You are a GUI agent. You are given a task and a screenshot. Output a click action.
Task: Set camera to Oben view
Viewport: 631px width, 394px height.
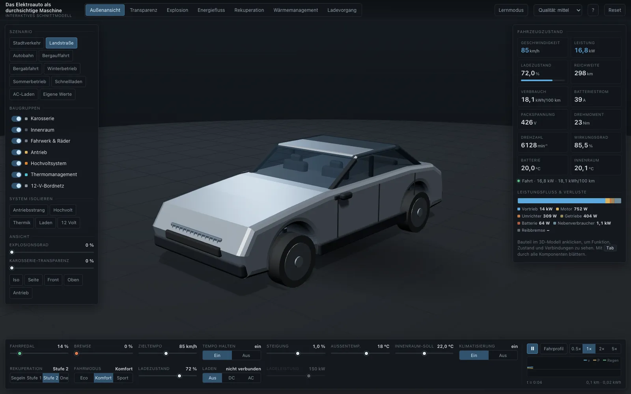[x=73, y=280]
